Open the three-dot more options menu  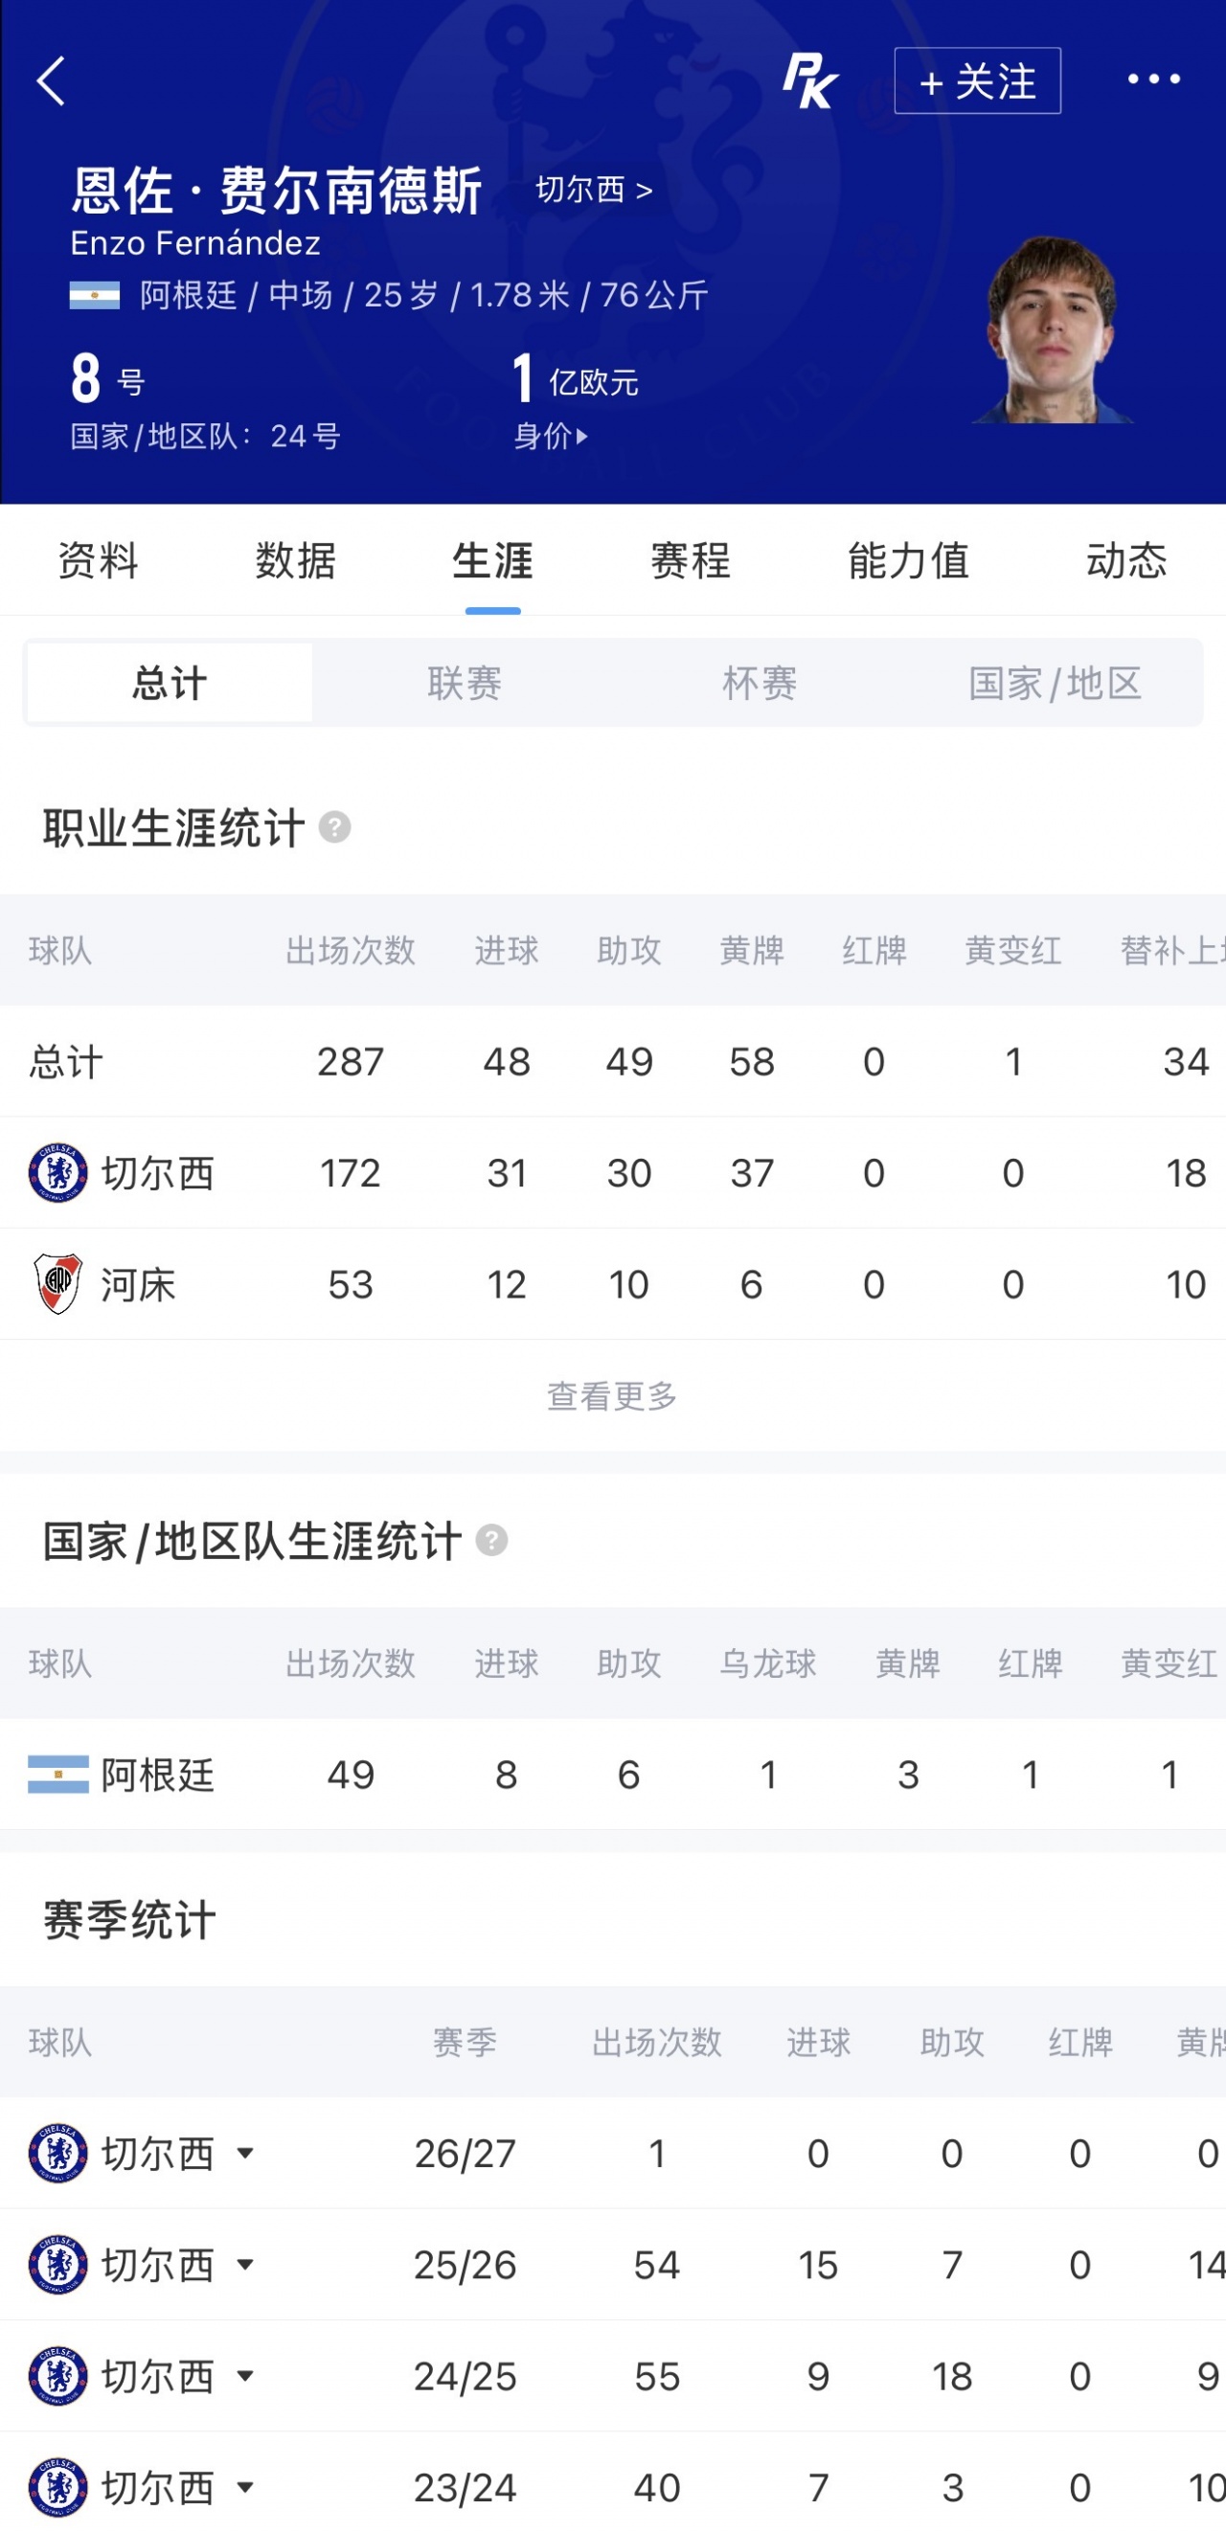(x=1153, y=79)
